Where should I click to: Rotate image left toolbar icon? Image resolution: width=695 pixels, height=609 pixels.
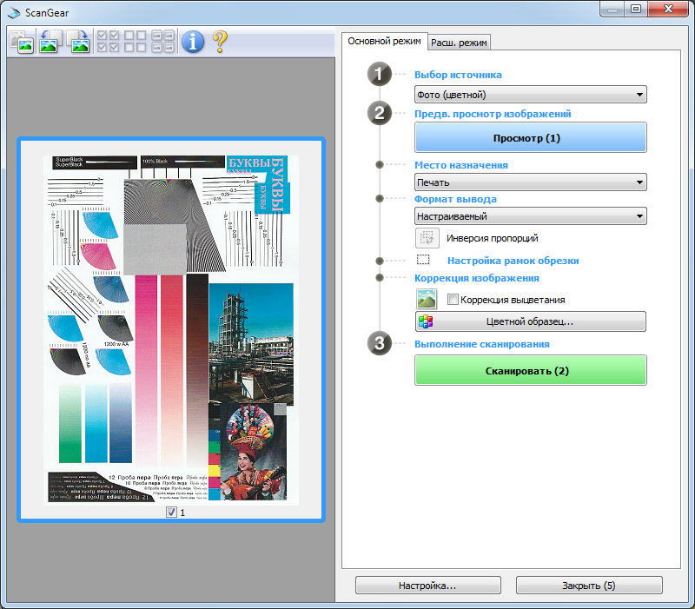click(50, 42)
